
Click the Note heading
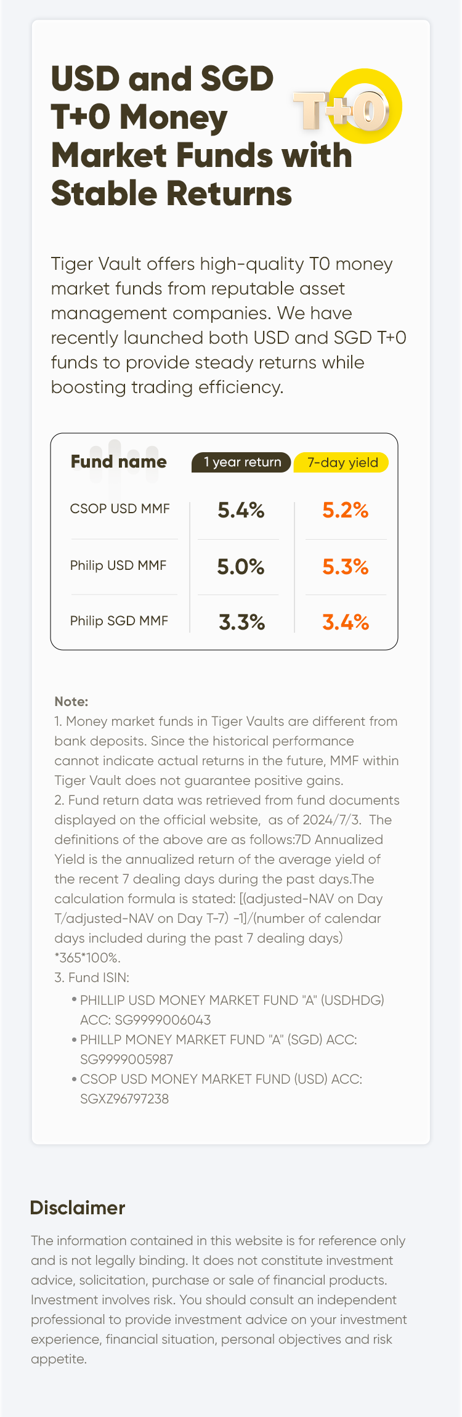pyautogui.click(x=71, y=701)
